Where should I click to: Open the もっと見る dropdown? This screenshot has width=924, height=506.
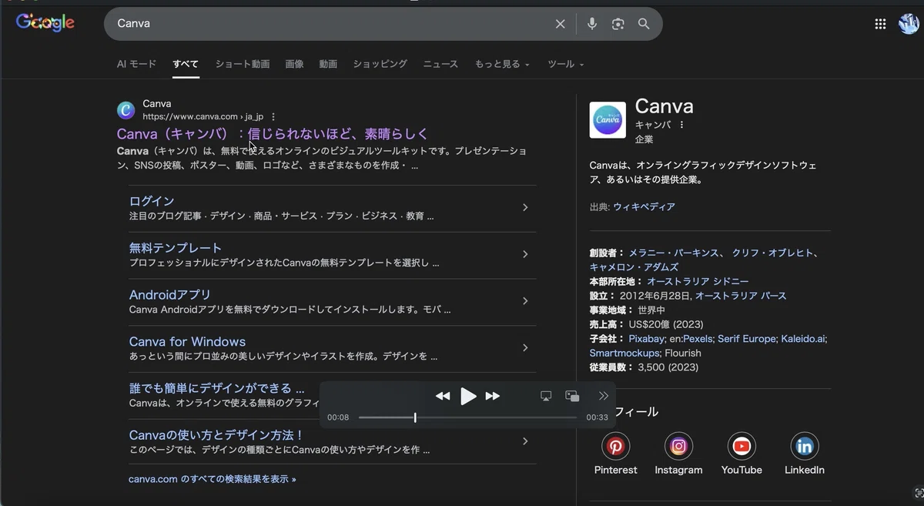pyautogui.click(x=502, y=64)
